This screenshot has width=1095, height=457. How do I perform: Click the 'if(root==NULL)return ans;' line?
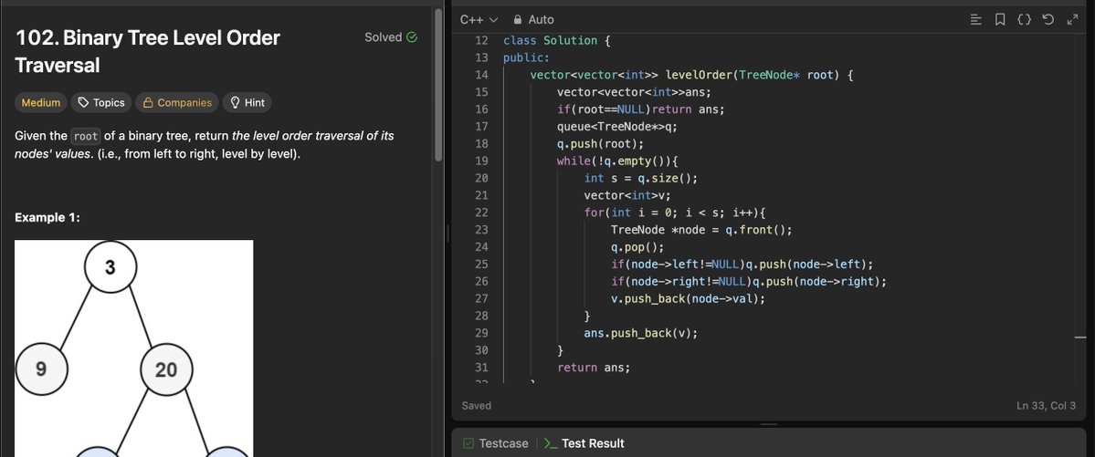pyautogui.click(x=641, y=109)
